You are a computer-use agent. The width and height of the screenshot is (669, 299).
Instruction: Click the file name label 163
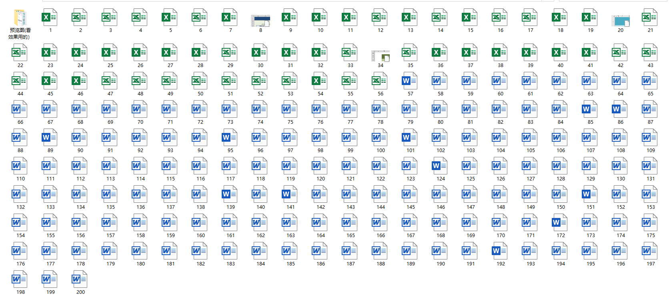point(290,236)
